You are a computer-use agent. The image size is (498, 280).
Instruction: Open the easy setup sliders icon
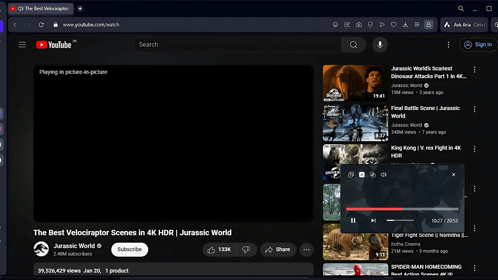[417, 25]
